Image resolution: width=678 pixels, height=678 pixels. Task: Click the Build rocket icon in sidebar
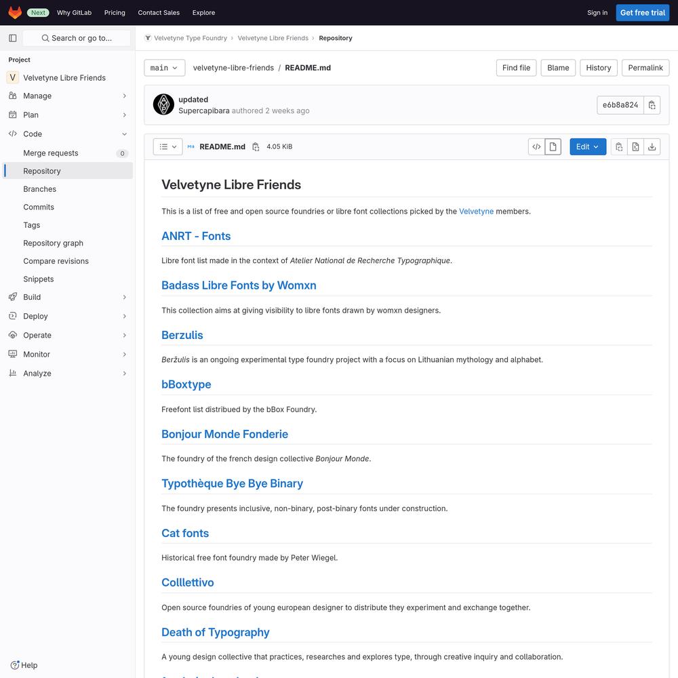(12, 297)
